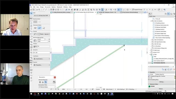Click the Suspend Groups toolbar button
This screenshot has width=176, height=99.
137,10
